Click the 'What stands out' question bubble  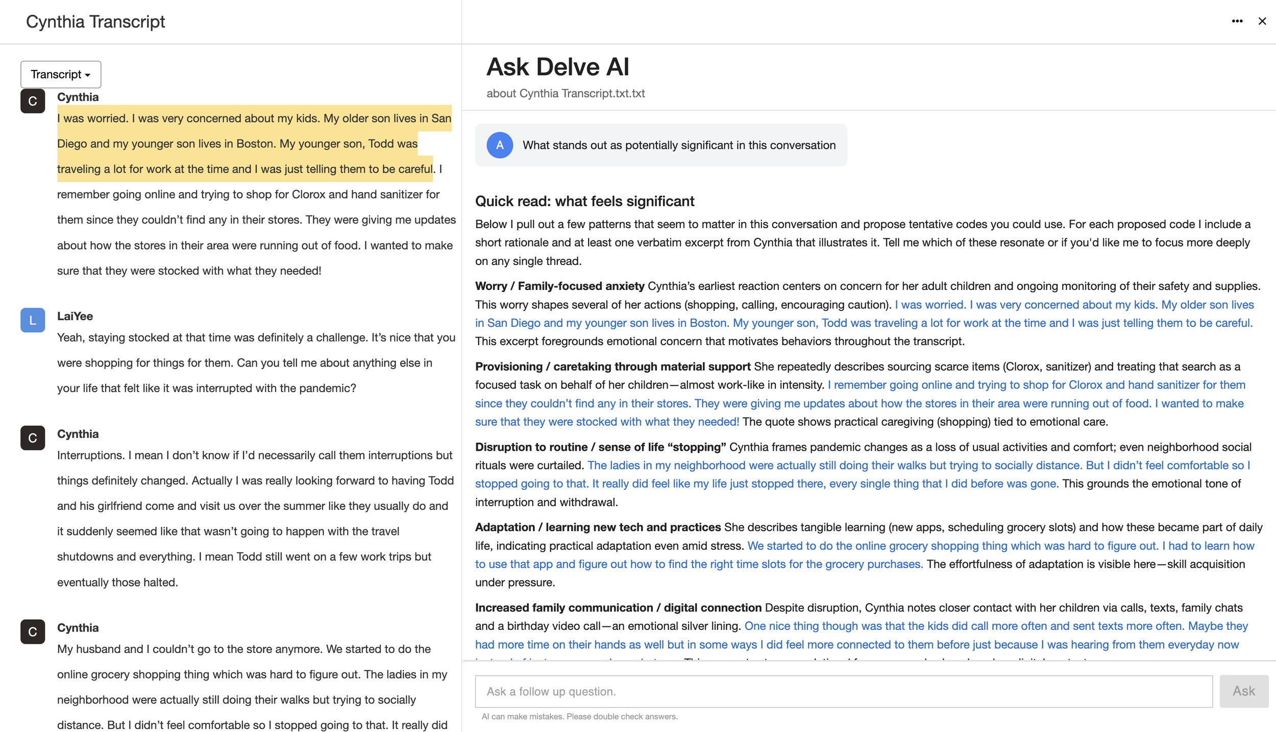(678, 145)
